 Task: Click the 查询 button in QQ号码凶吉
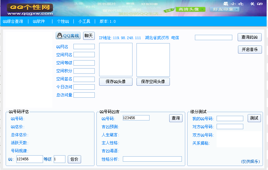[176, 118]
